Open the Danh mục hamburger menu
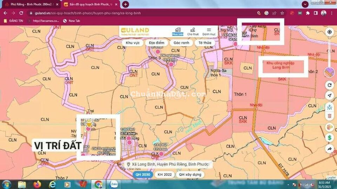This screenshot has width=337, height=189. coord(209,32)
